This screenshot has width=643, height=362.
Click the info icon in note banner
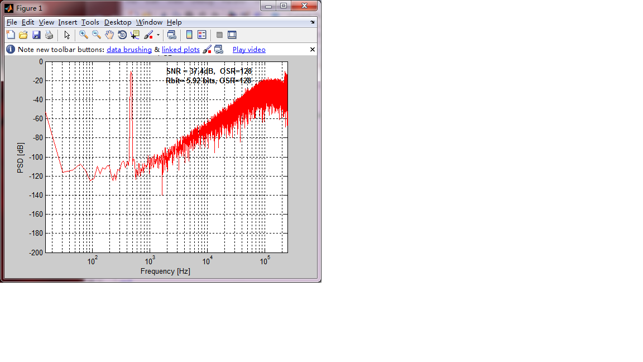(x=11, y=49)
